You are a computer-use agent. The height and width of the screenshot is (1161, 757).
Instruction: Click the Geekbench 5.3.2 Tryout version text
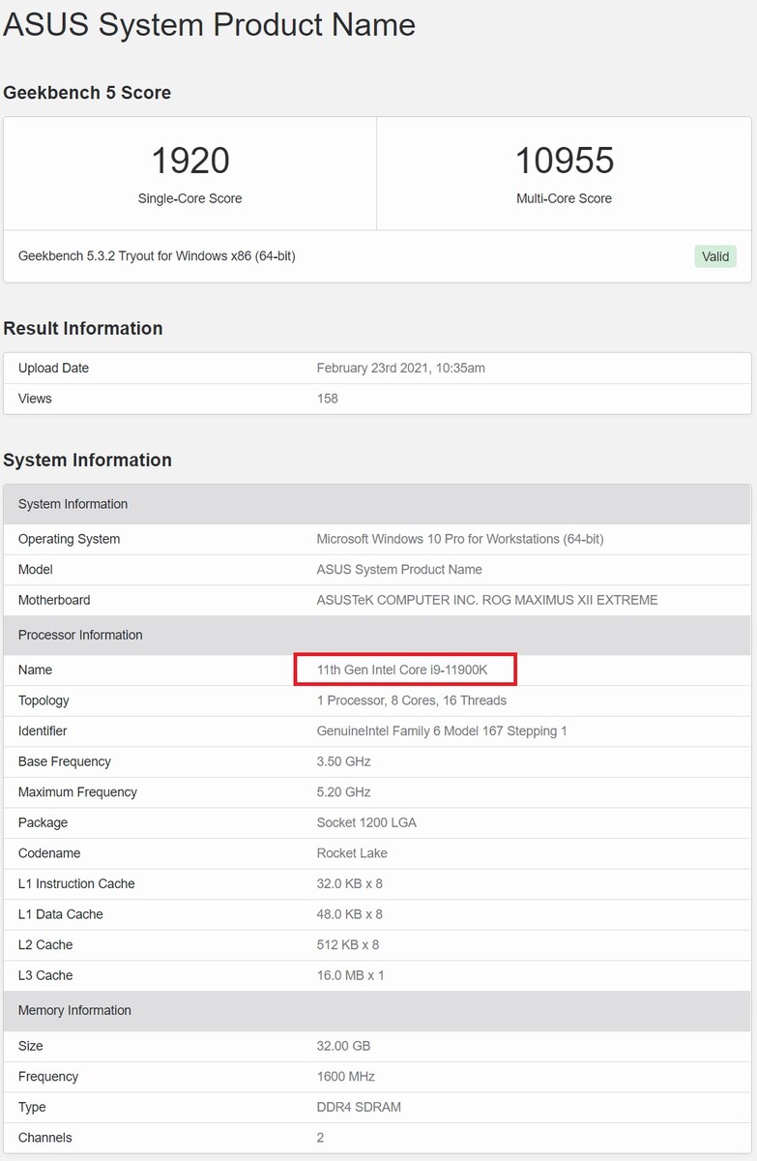pos(157,256)
